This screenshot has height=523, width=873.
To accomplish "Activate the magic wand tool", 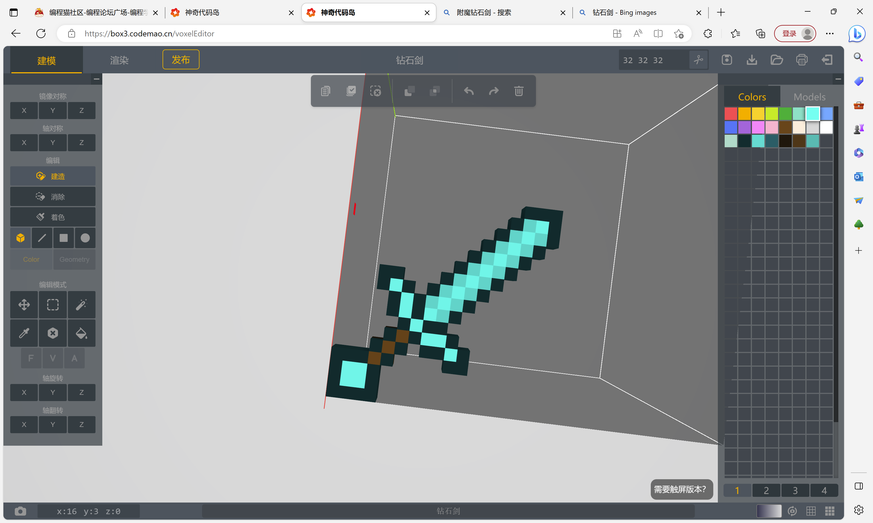I will click(81, 305).
